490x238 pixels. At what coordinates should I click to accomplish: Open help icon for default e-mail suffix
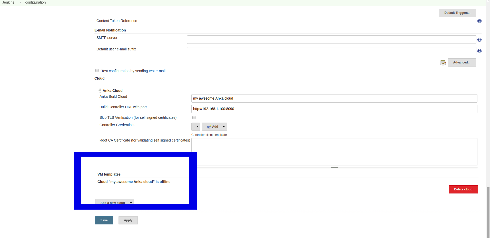(479, 51)
